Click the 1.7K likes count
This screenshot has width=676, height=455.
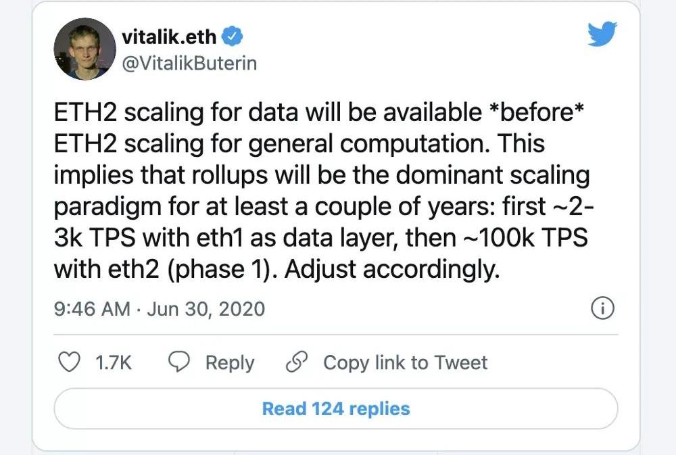pos(113,363)
